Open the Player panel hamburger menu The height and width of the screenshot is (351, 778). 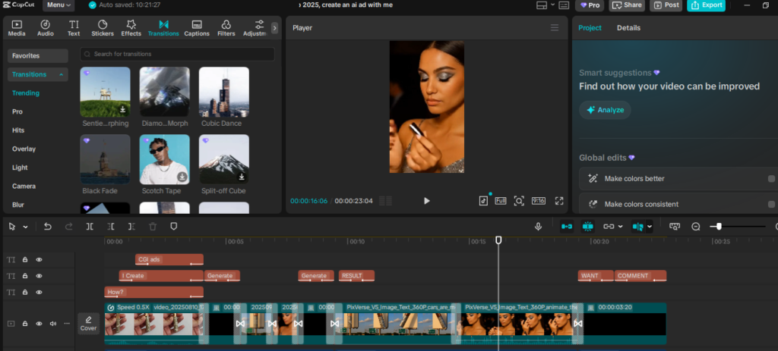tap(554, 28)
